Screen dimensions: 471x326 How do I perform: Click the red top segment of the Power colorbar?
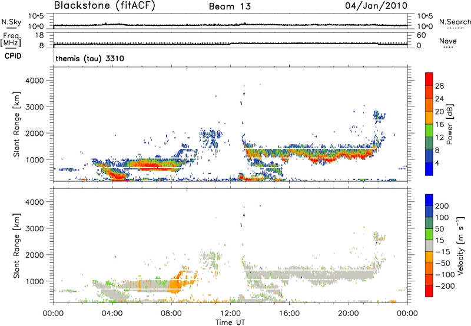429,79
